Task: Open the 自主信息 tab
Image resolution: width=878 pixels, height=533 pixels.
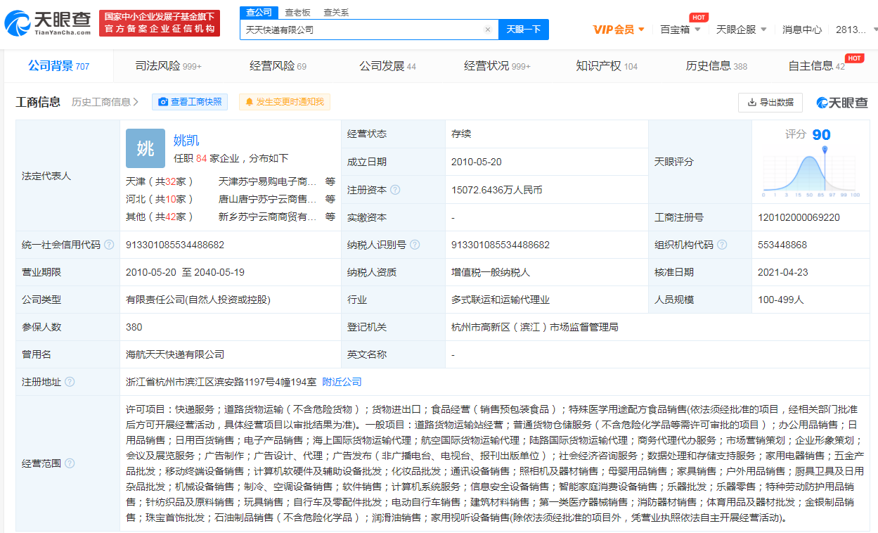Action: 817,66
